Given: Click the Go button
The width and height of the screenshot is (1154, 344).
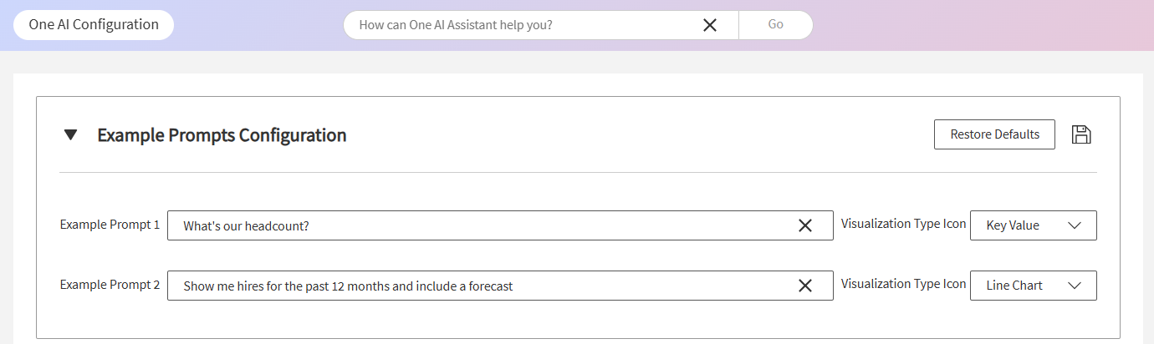Looking at the screenshot, I should [776, 25].
